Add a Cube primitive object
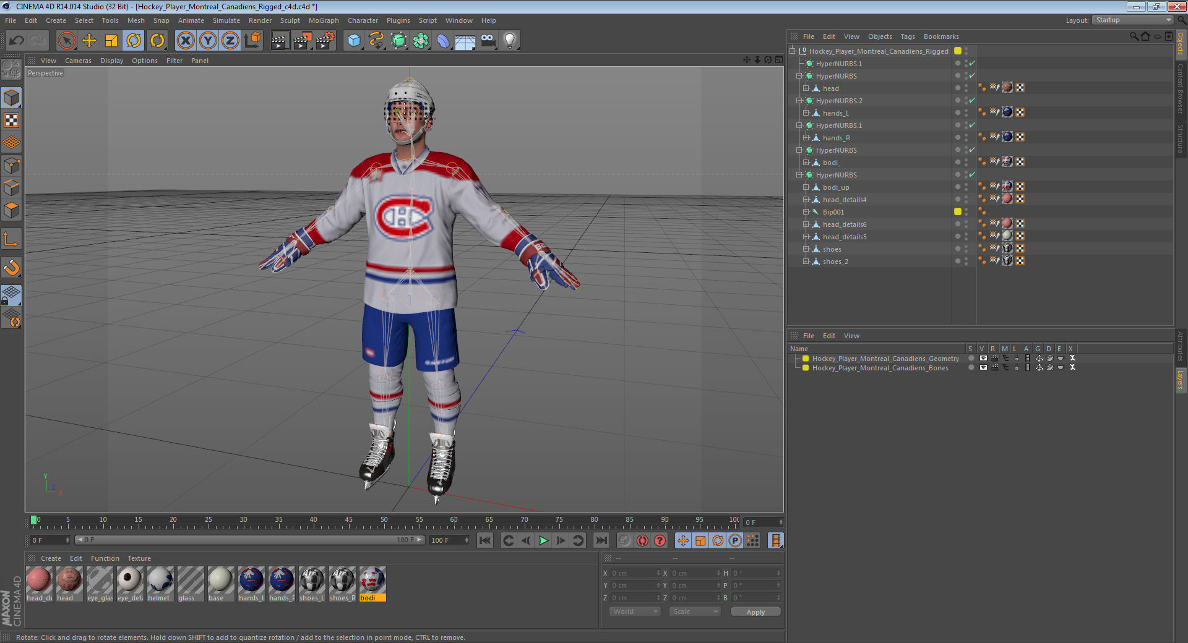Viewport: 1188px width, 643px height. [x=354, y=41]
